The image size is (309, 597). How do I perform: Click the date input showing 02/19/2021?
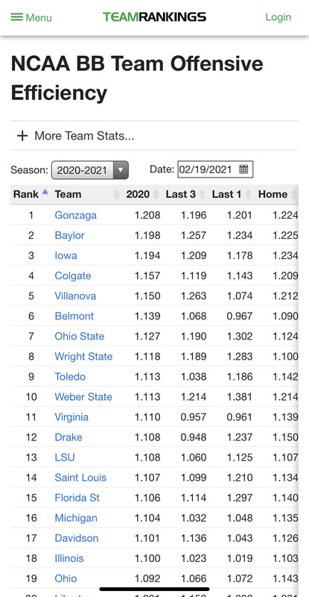pyautogui.click(x=215, y=169)
